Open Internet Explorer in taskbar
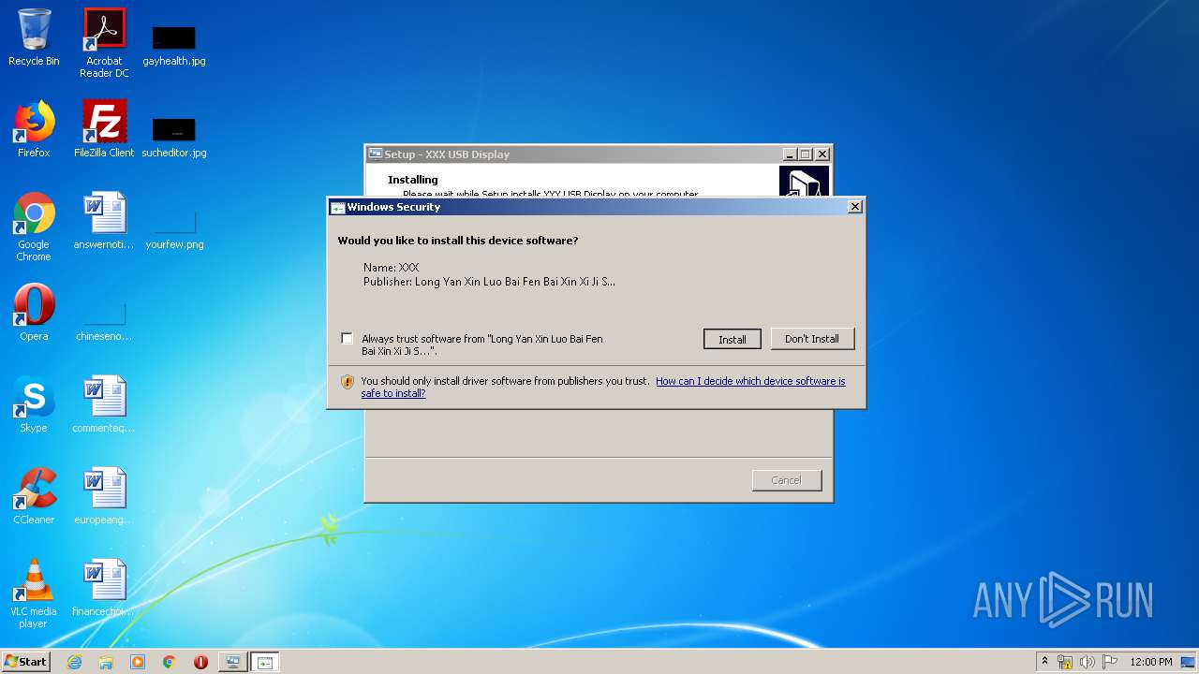1199x674 pixels. tap(75, 662)
